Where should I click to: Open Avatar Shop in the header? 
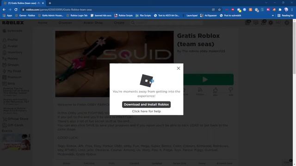click(93, 23)
